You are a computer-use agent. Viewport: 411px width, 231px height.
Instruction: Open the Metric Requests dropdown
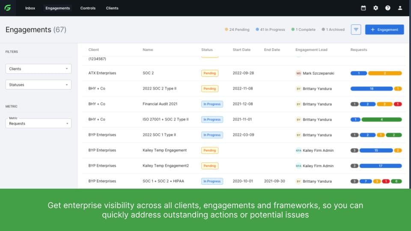38,123
